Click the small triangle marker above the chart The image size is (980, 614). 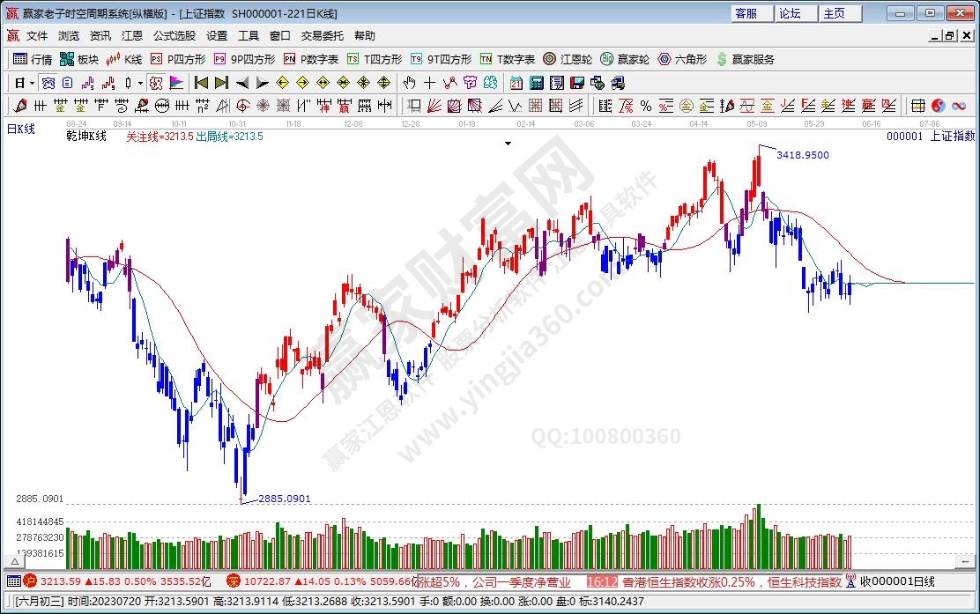[x=508, y=143]
